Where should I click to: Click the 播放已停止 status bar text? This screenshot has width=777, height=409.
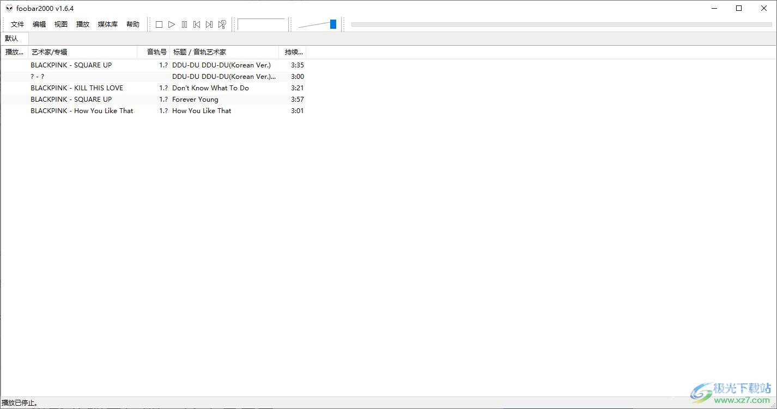click(20, 403)
